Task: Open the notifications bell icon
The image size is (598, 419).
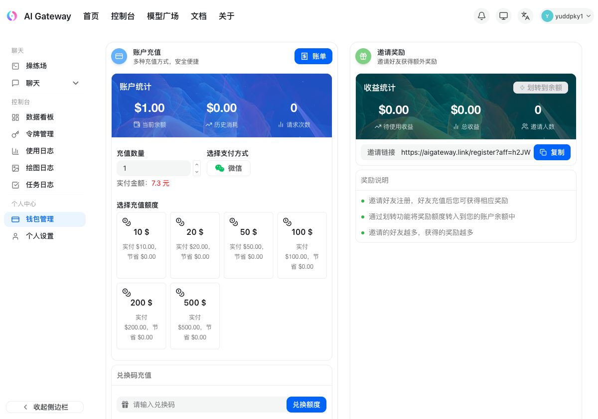Action: (481, 16)
